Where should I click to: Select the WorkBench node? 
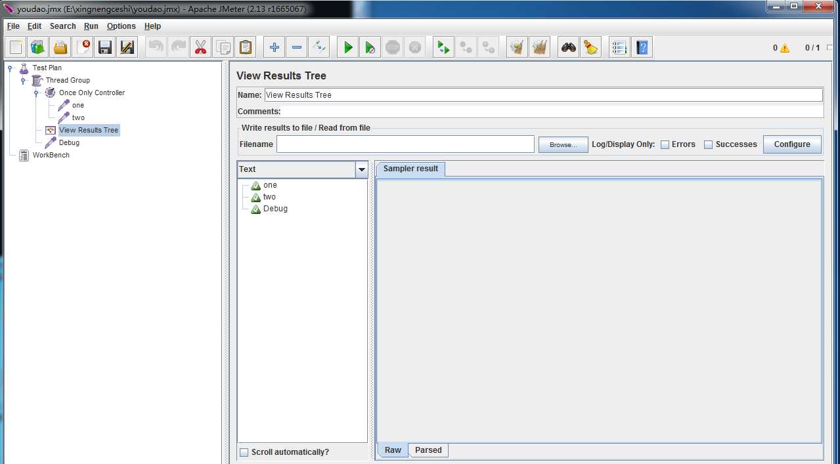pos(51,155)
